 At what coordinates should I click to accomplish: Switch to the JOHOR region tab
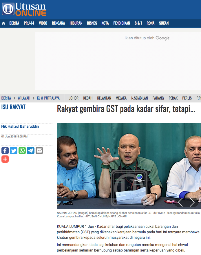click(x=74, y=98)
